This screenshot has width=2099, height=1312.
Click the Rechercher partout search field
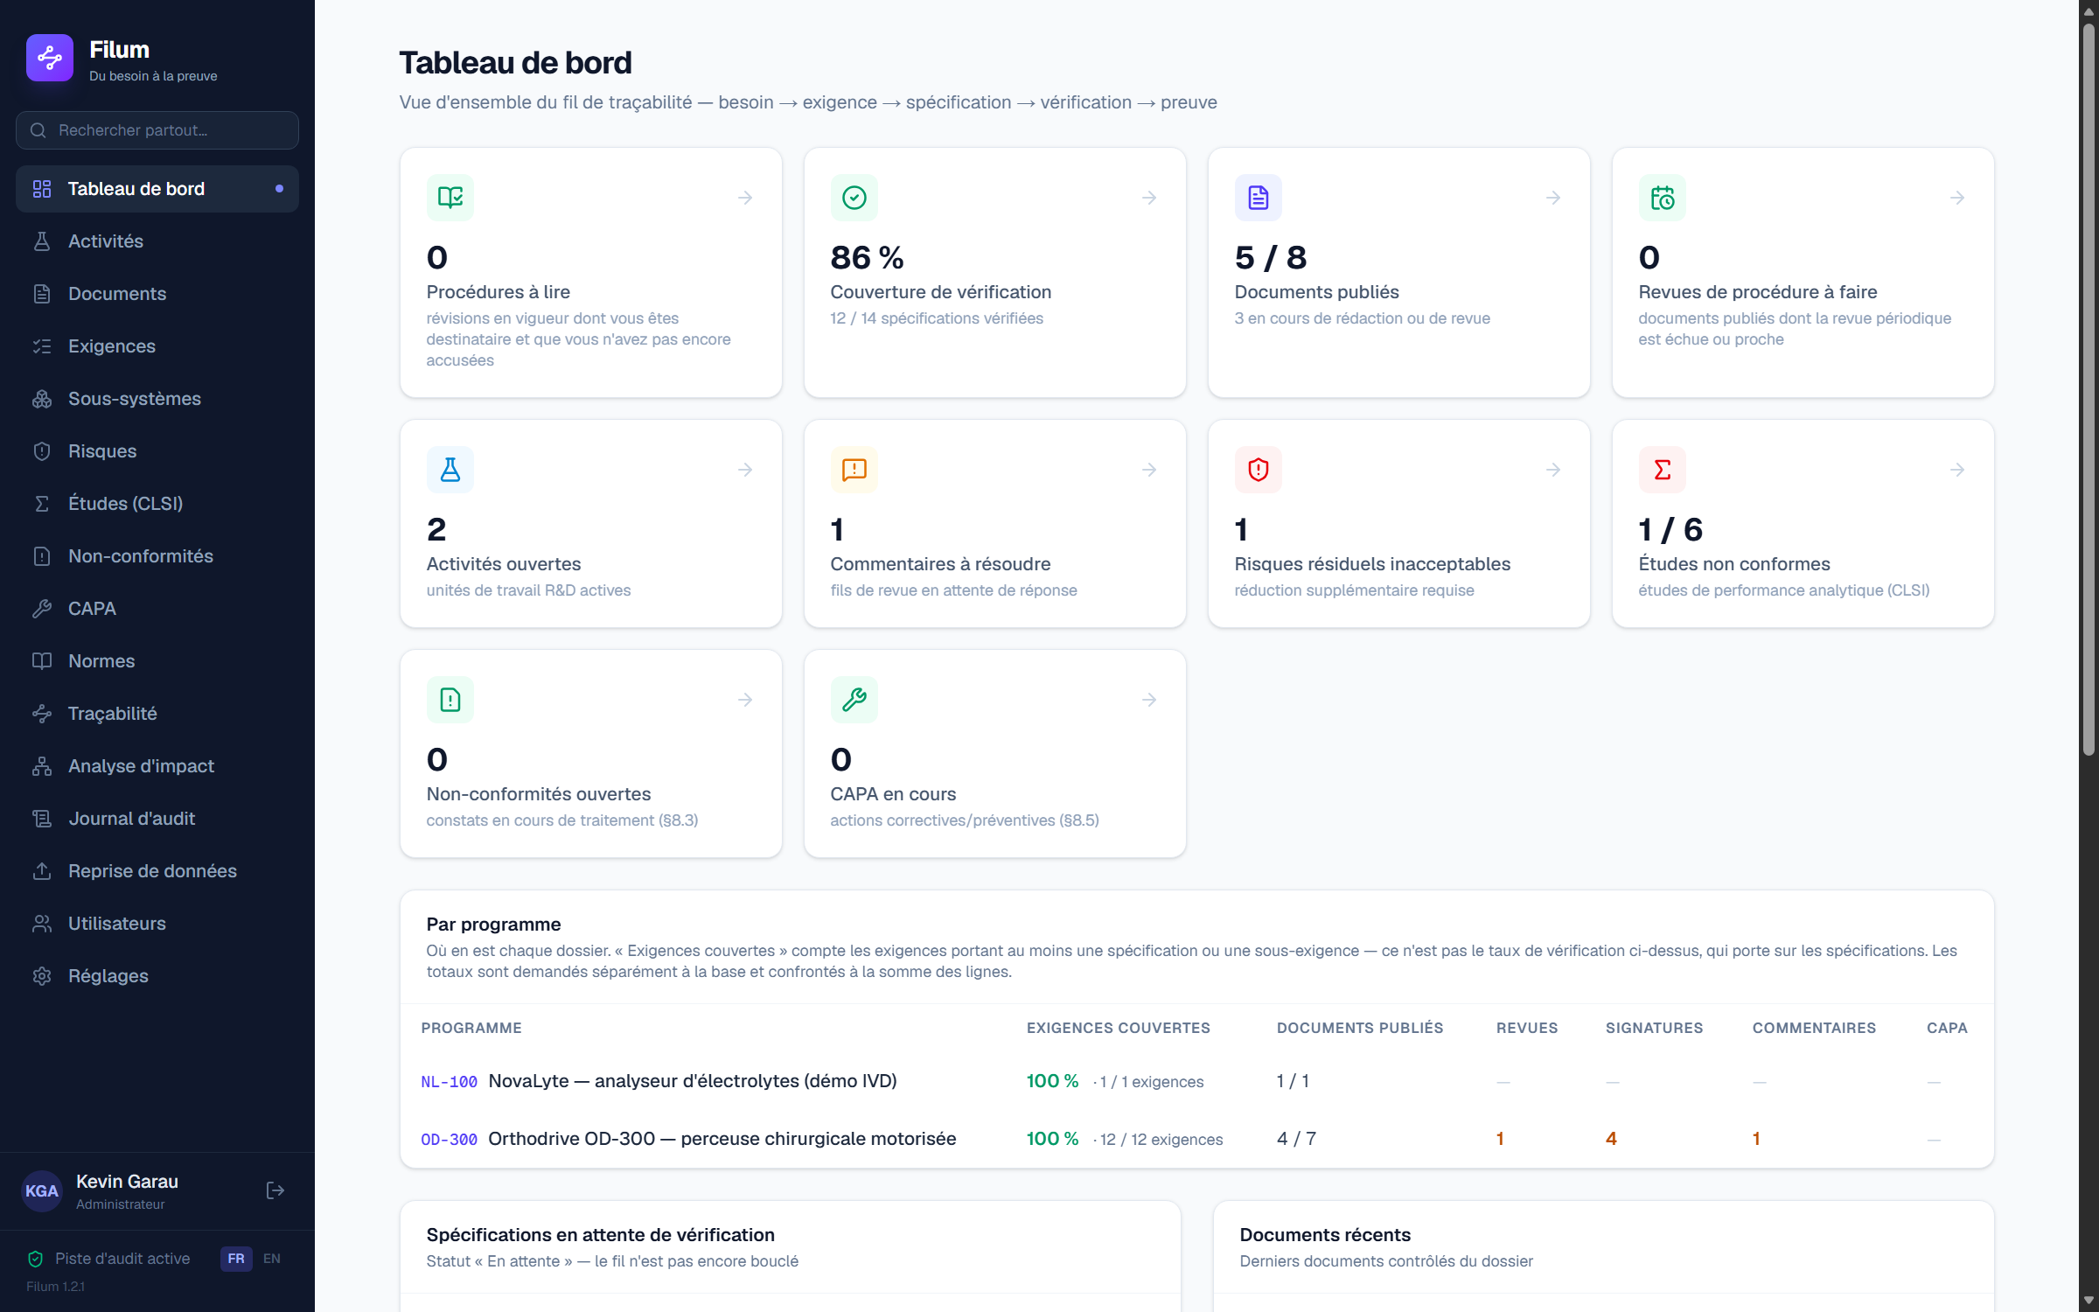click(x=157, y=130)
